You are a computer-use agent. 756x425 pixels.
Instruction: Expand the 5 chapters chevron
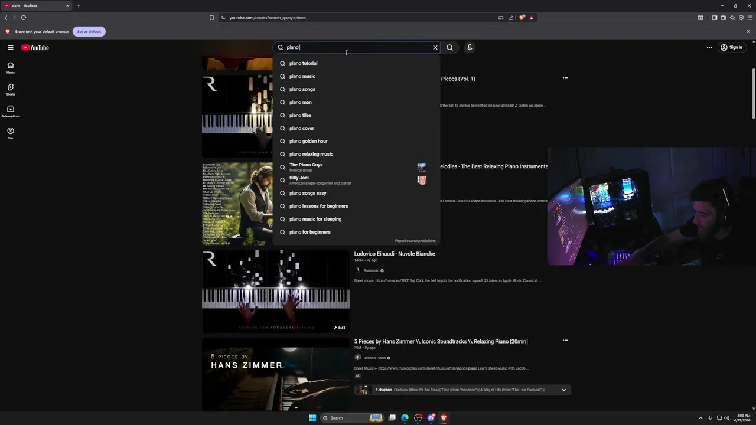coord(563,390)
